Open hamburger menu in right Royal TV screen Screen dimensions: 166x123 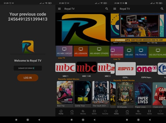tap(115, 9)
